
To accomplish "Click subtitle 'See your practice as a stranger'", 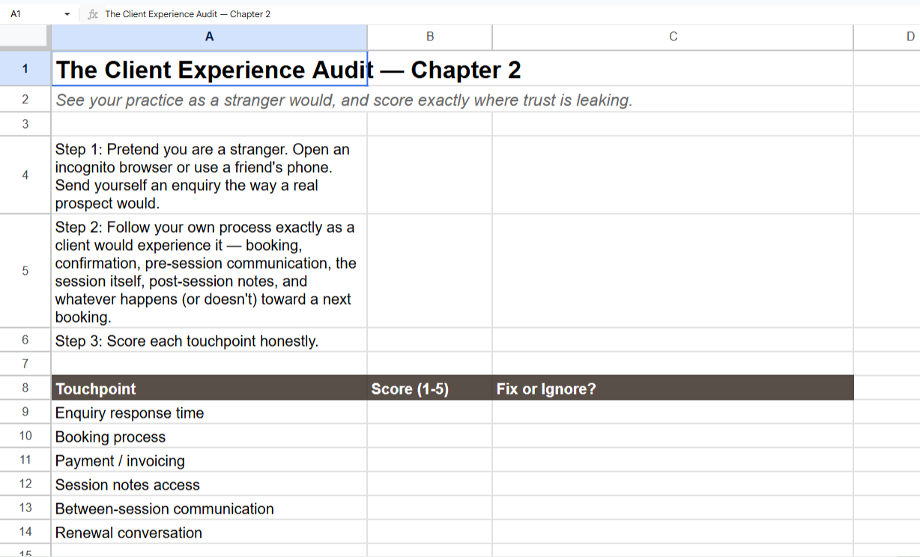I will pos(209,100).
